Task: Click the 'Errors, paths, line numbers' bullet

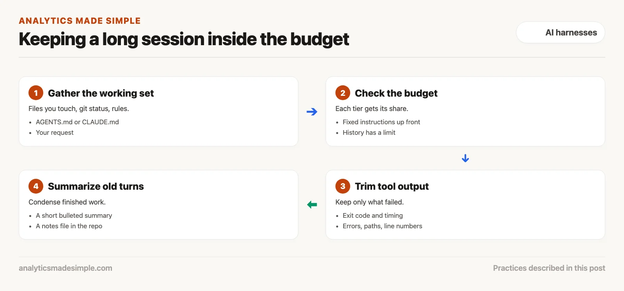Action: (x=382, y=226)
